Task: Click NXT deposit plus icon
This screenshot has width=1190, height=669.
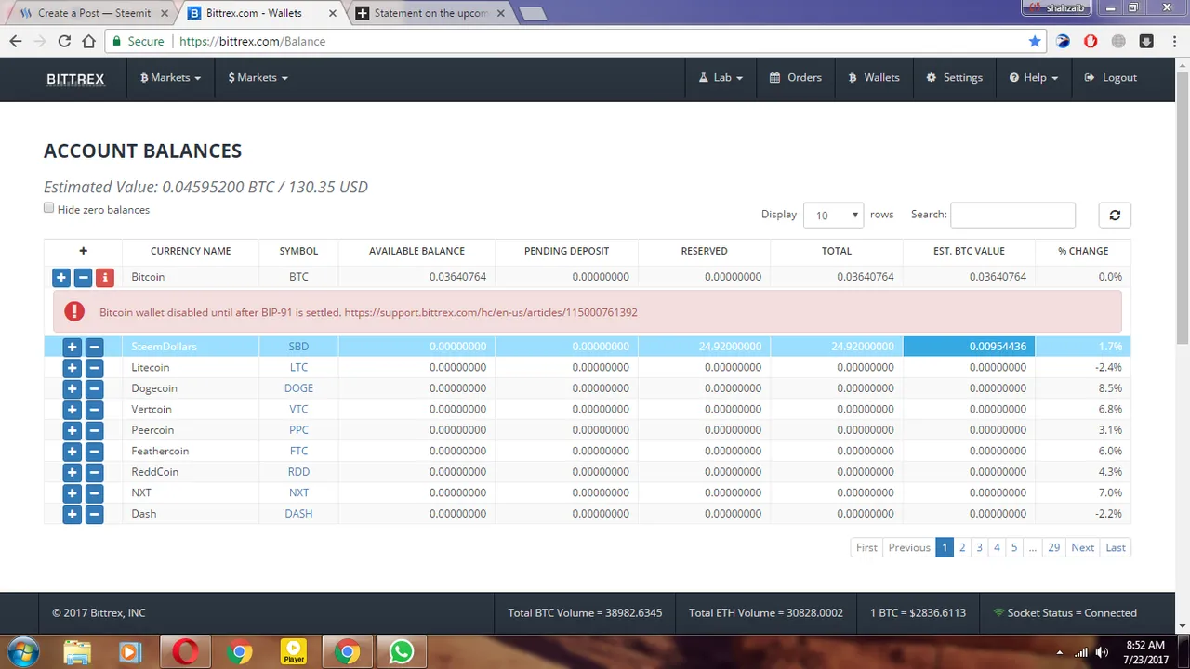Action: [x=72, y=492]
